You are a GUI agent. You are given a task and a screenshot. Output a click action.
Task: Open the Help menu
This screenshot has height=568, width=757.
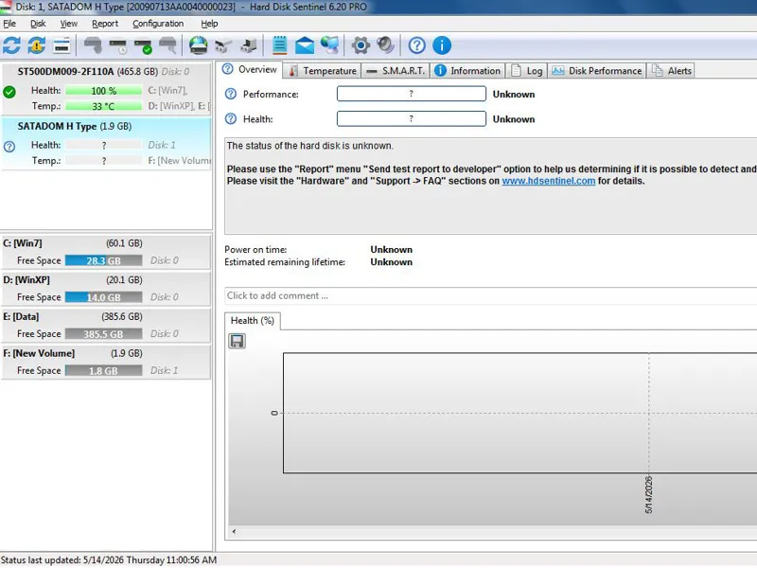click(209, 24)
